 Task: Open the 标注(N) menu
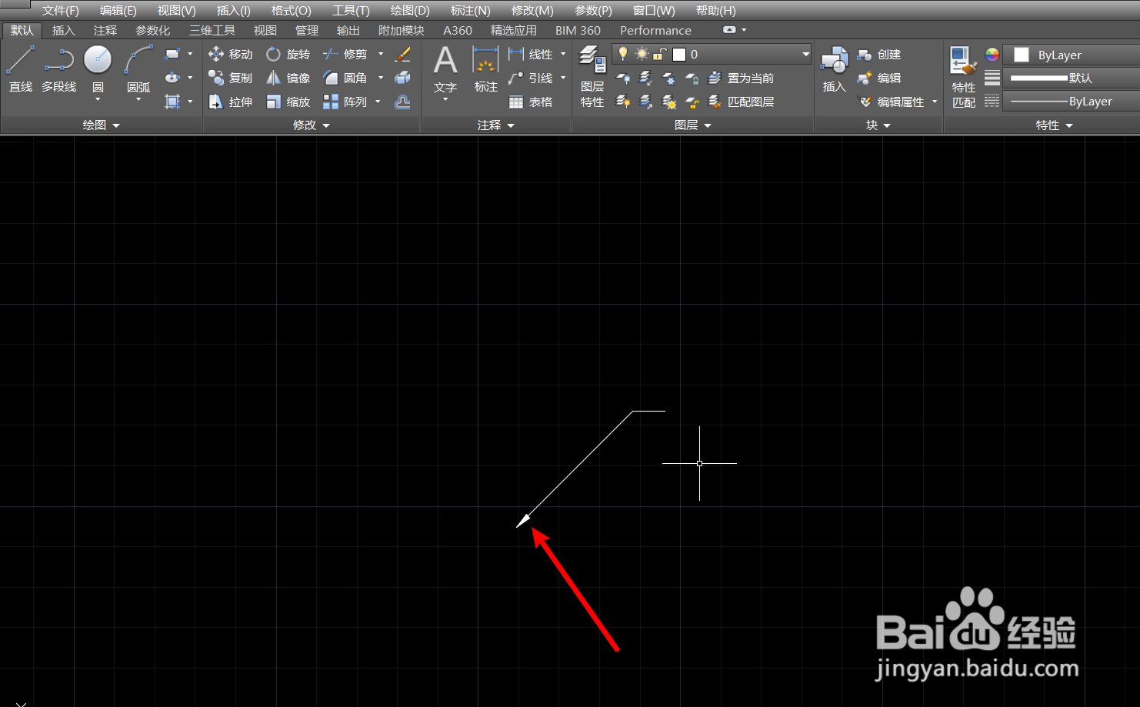(x=470, y=10)
